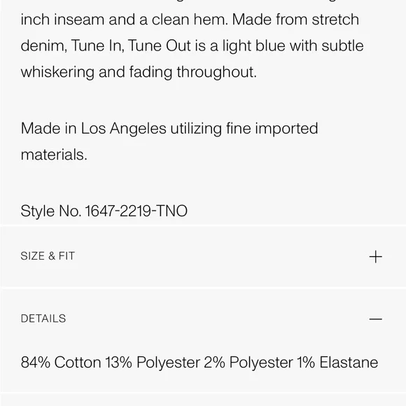Expand Size & Fit with the plus icon
Screen dimensions: 406x406
point(375,257)
